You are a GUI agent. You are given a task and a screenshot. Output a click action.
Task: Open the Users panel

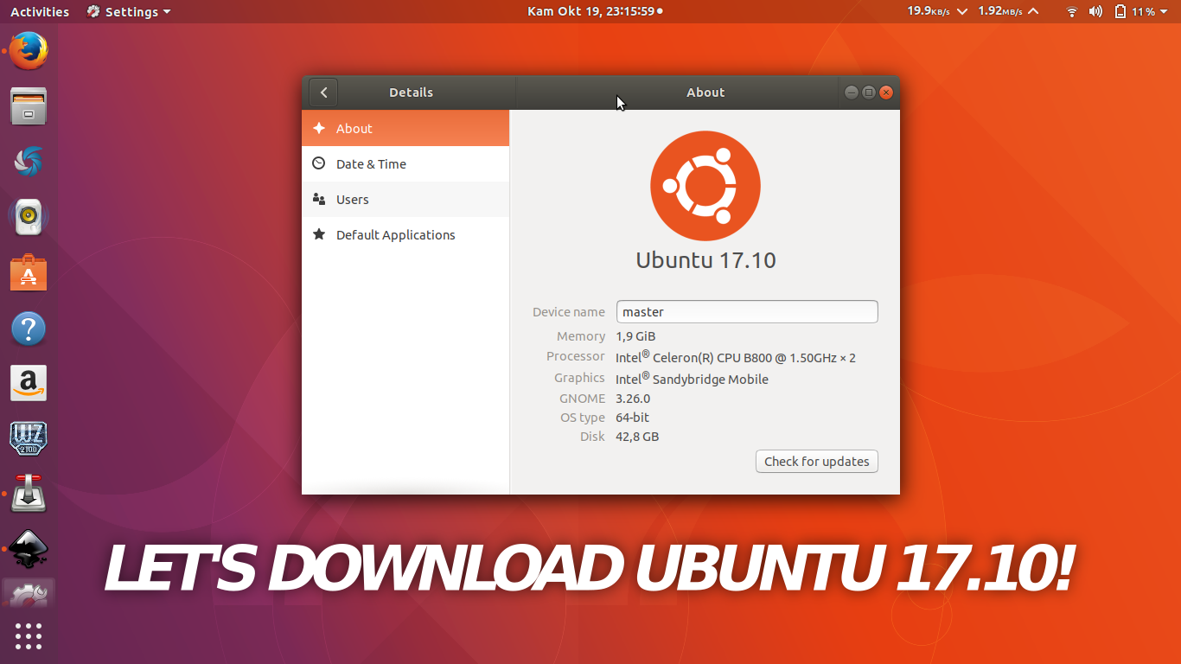[405, 199]
